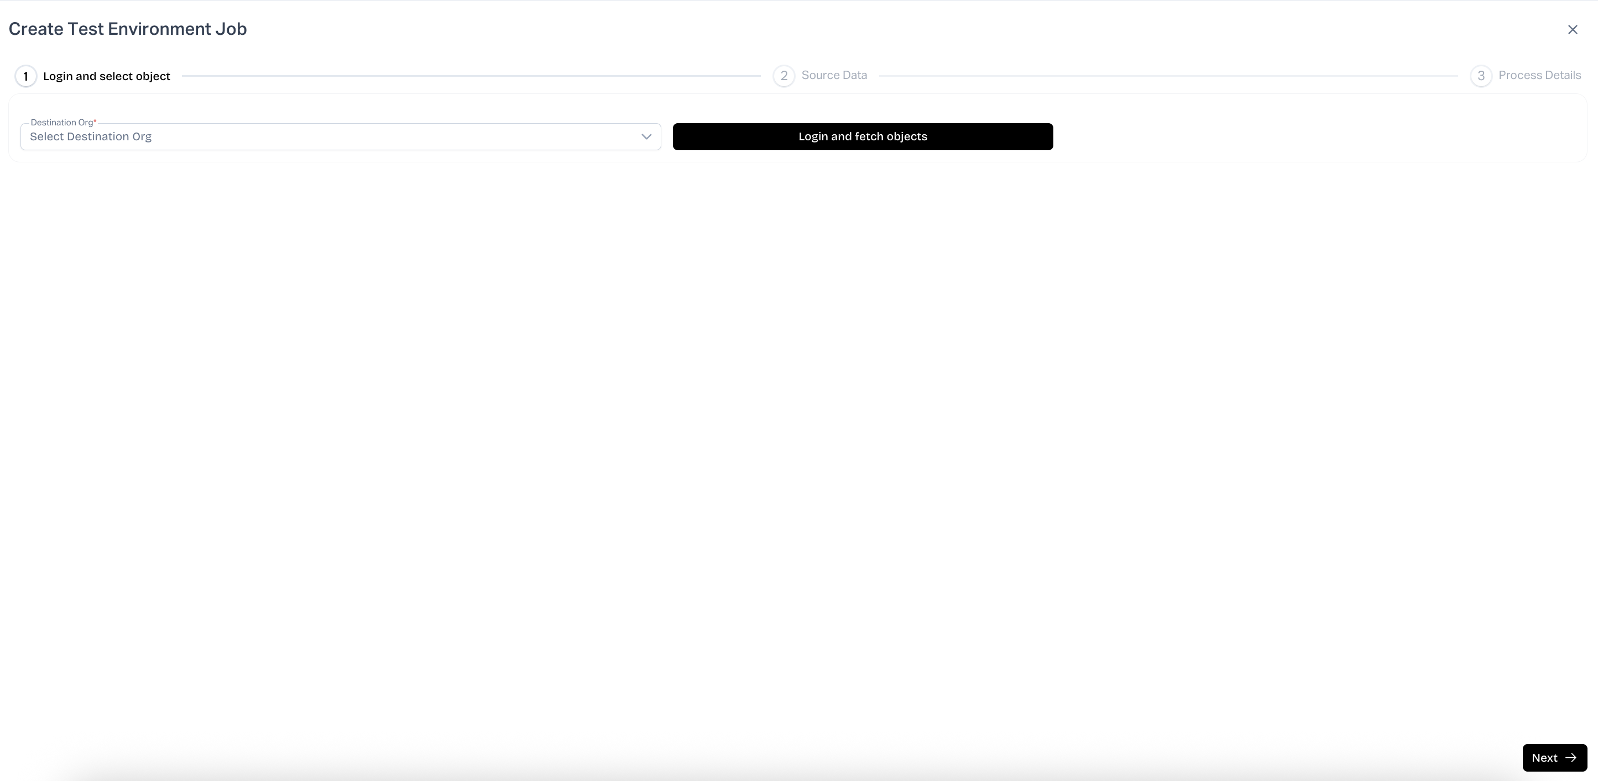Go to the Source Data step

[834, 75]
